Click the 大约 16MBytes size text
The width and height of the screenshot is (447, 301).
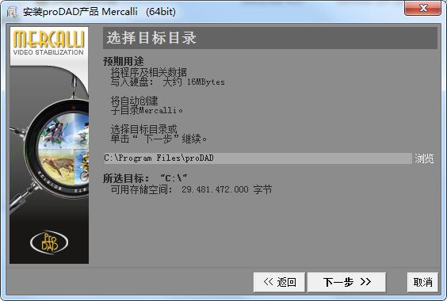pos(193,82)
